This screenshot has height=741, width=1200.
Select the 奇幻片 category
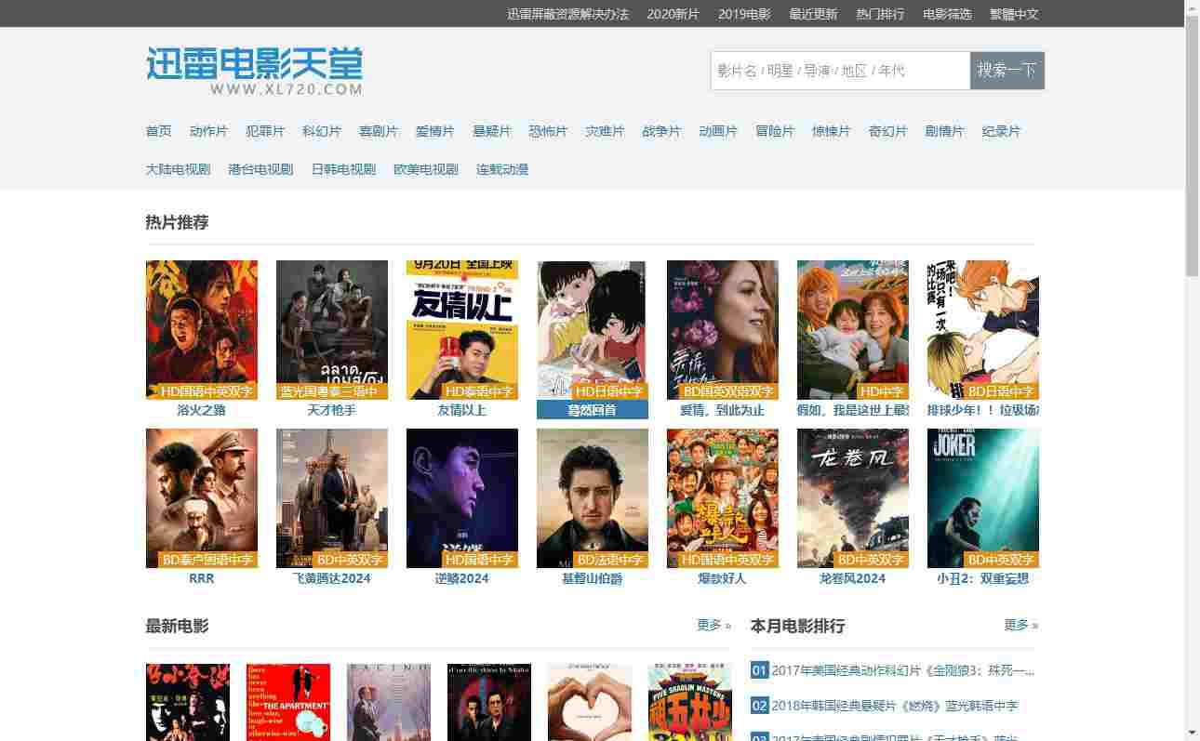888,131
